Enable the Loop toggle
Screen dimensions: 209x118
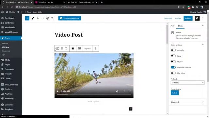pos(173,56)
